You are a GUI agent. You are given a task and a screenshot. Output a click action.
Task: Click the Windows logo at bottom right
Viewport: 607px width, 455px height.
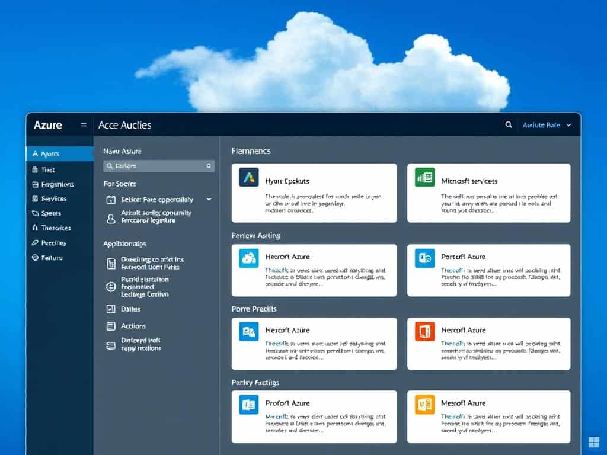click(x=593, y=442)
